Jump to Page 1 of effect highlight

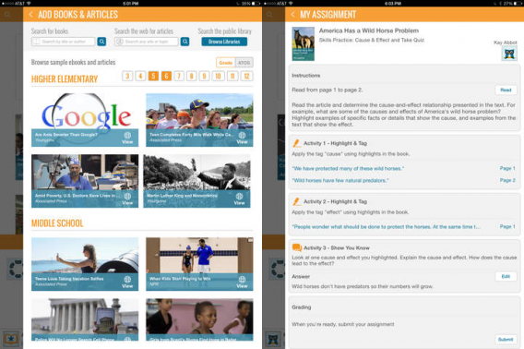pyautogui.click(x=507, y=226)
